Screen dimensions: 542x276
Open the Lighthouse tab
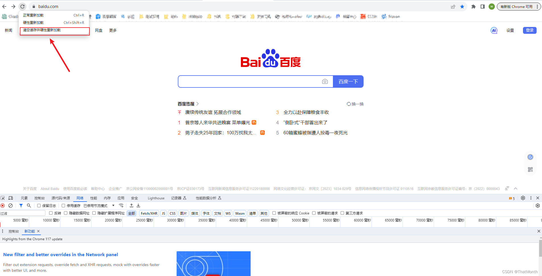[156, 198]
